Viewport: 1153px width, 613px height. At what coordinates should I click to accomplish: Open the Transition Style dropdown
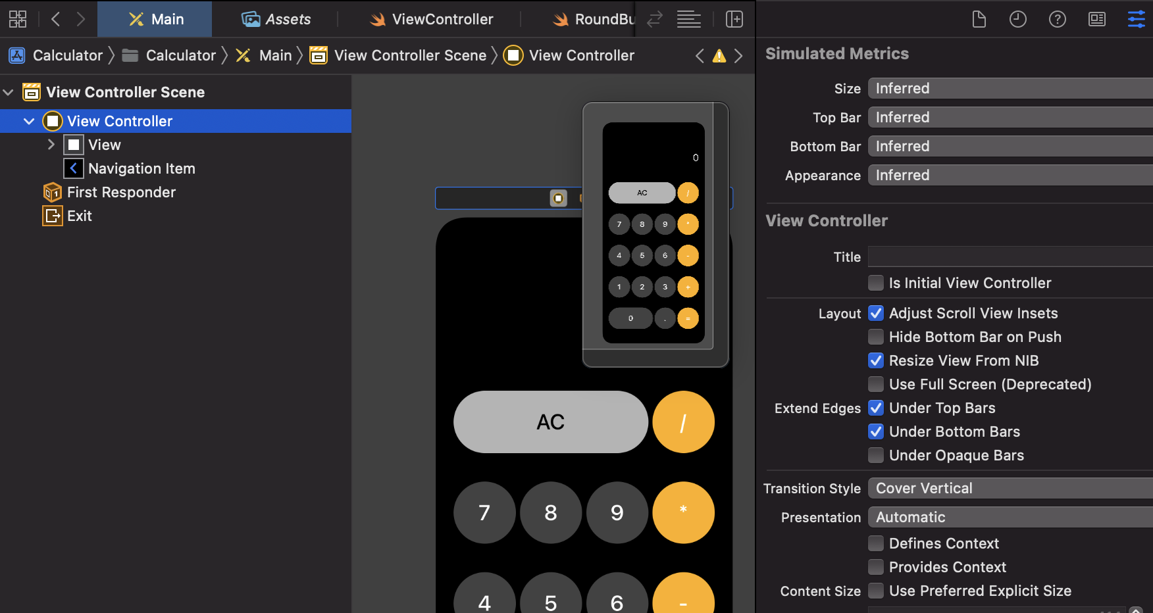[1010, 488]
